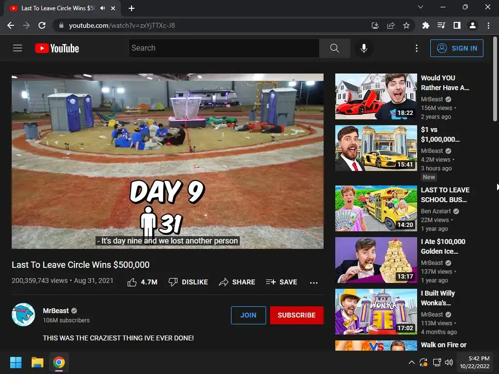Join MrBeast channel membership

click(x=248, y=315)
